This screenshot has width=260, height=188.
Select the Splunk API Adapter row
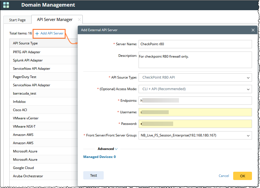coord(28,60)
